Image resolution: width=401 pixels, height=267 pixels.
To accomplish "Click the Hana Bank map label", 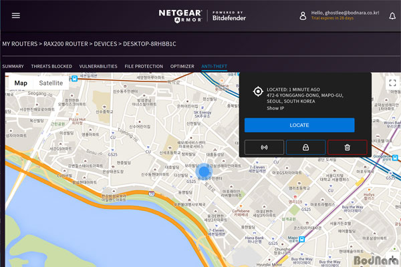I will tap(254, 240).
